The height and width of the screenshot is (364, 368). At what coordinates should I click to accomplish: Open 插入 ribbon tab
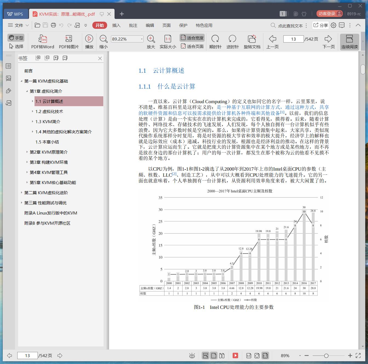pos(116,25)
